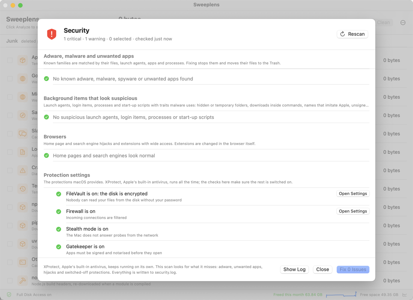Click the box icon in row starting 'Ap'
The image size is (413, 300).
[23, 60]
